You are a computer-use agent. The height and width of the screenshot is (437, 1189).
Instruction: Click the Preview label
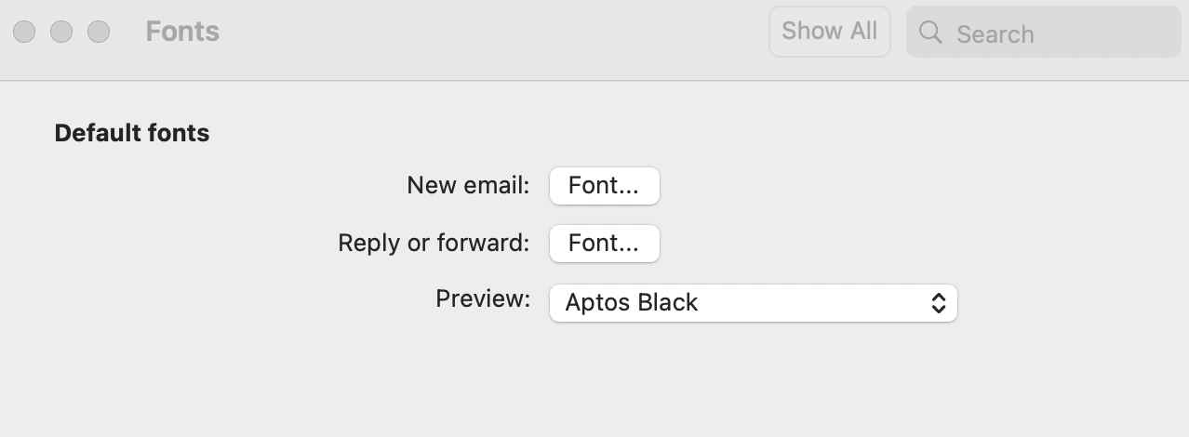coord(483,299)
